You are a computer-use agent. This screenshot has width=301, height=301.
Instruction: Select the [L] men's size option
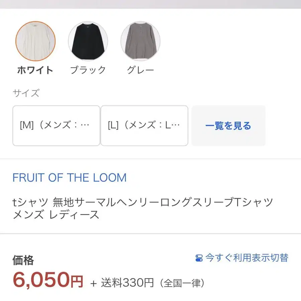pyautogui.click(x=144, y=126)
